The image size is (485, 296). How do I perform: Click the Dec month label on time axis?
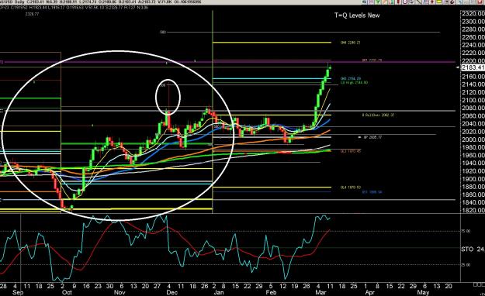click(172, 292)
